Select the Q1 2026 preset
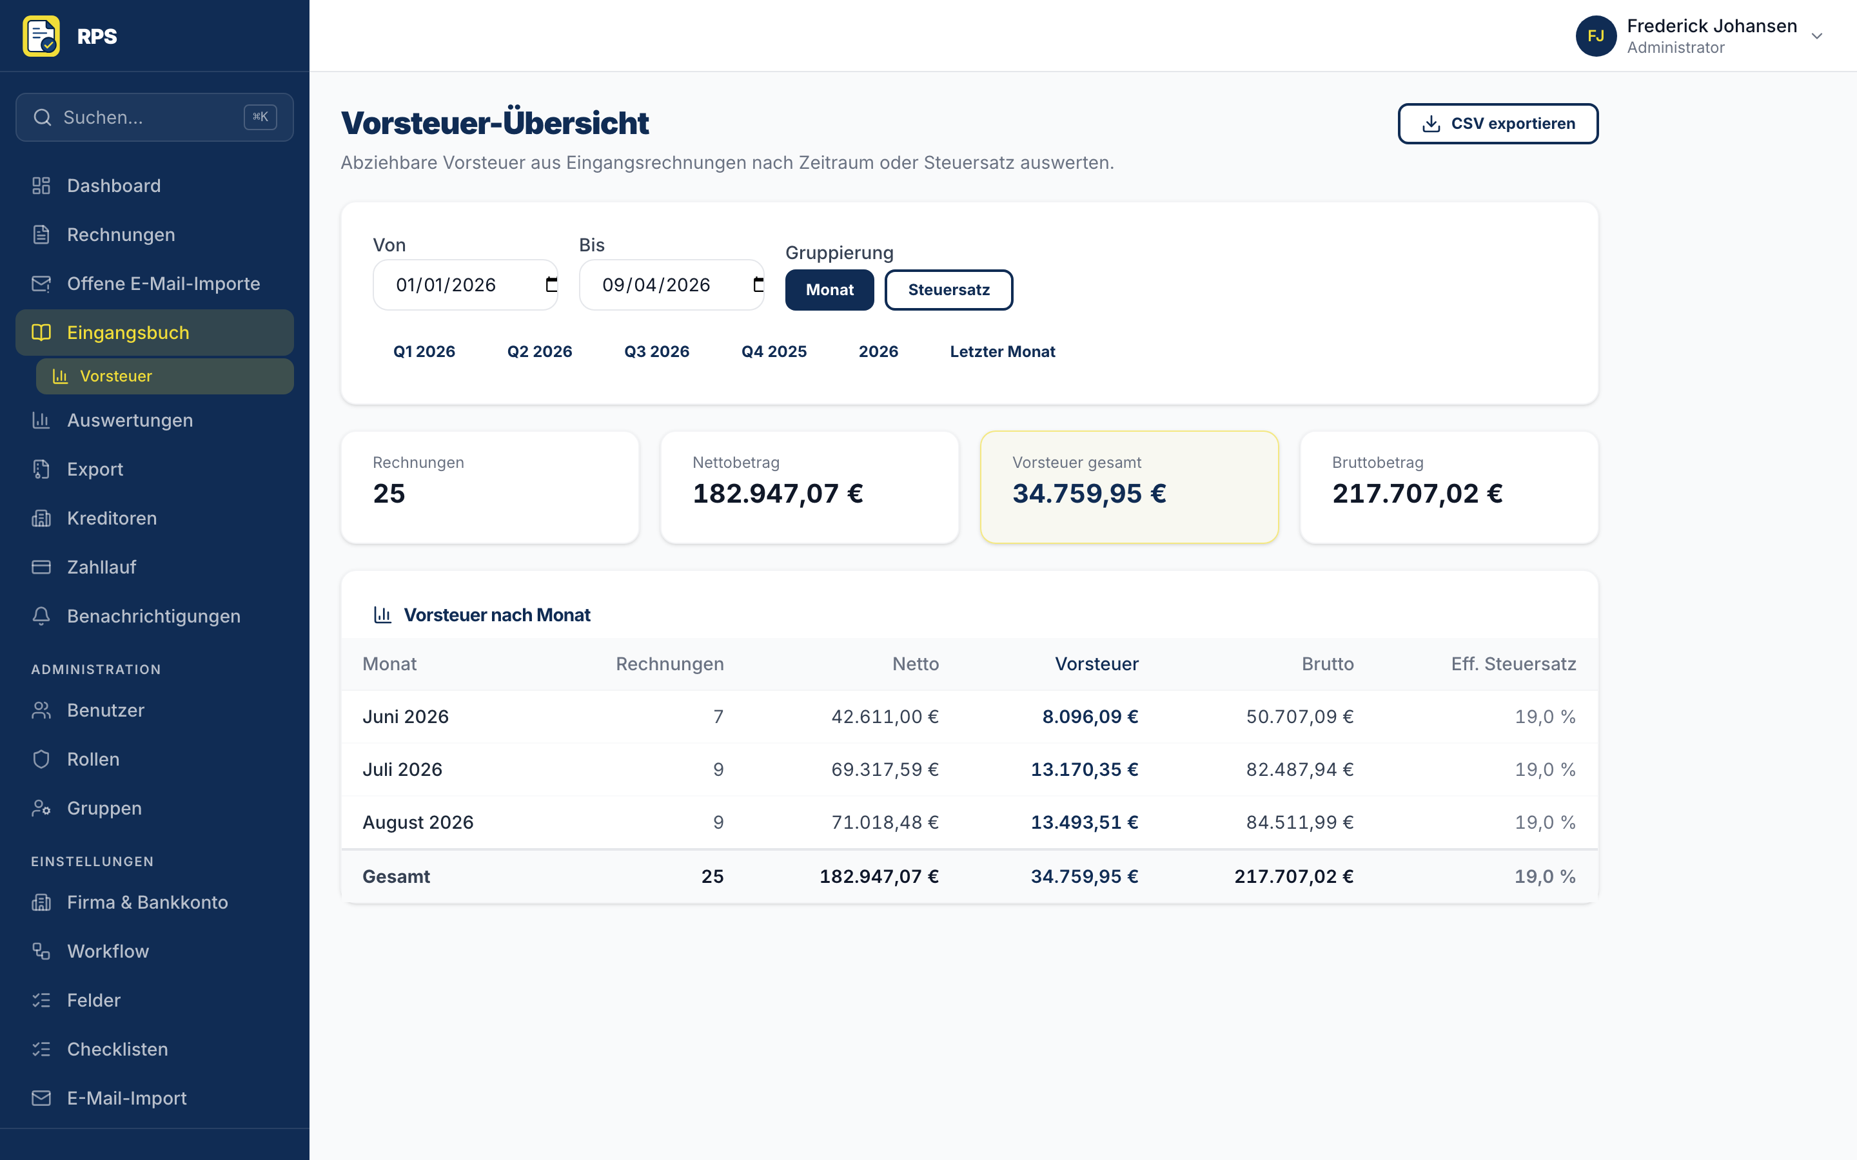 coord(424,351)
